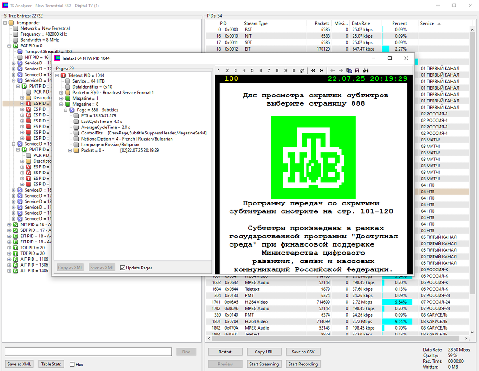The image size is (479, 371).
Task: Collapse the Transponder root node
Action: [5, 23]
